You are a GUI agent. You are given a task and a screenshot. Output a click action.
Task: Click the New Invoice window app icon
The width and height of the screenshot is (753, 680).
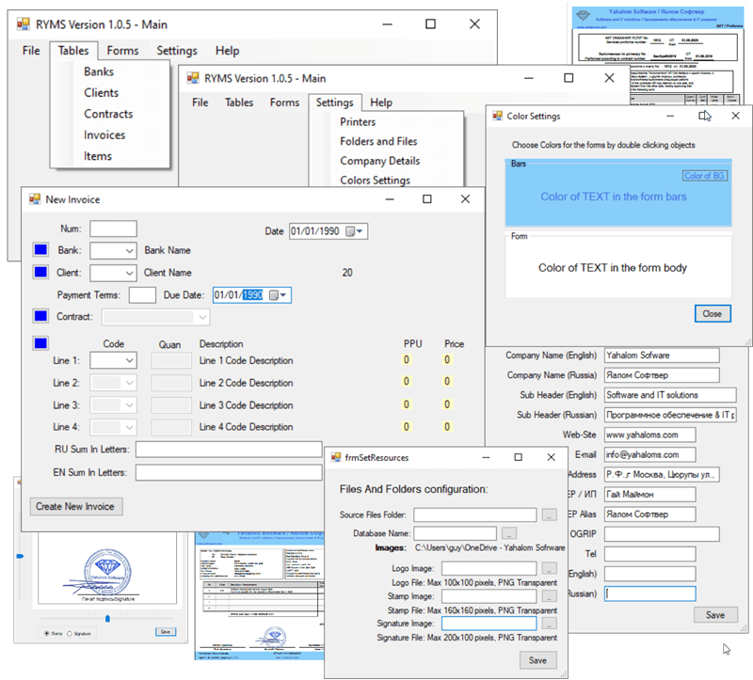click(x=35, y=199)
